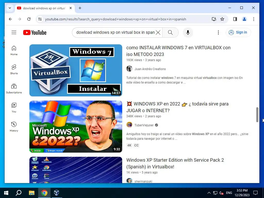
Task: Reload the page
Action: [x=29, y=19]
